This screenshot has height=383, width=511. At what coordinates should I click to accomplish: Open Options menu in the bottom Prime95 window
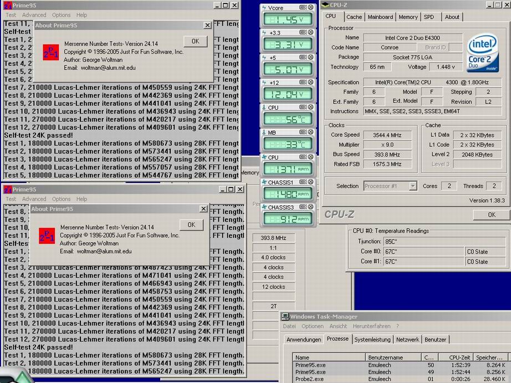coord(62,199)
